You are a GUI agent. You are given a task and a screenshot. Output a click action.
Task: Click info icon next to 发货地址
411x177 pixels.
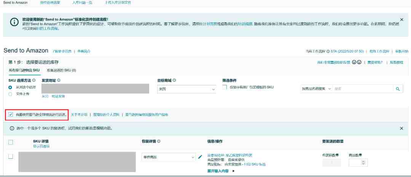[59, 80]
